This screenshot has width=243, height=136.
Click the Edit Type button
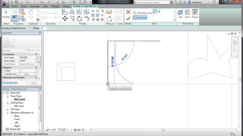coord(33,50)
